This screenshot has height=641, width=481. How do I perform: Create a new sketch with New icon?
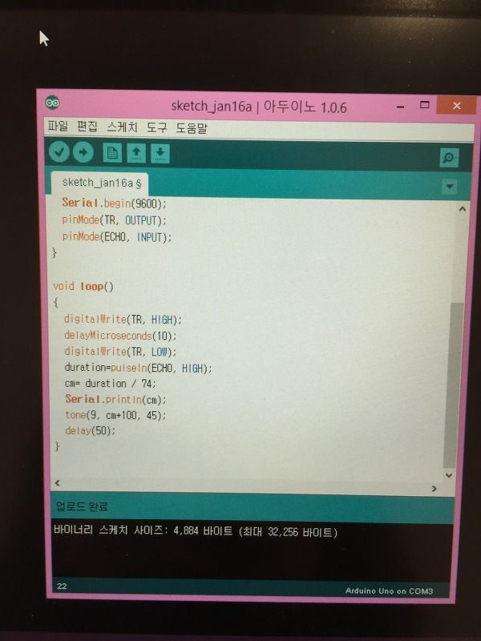click(x=112, y=153)
